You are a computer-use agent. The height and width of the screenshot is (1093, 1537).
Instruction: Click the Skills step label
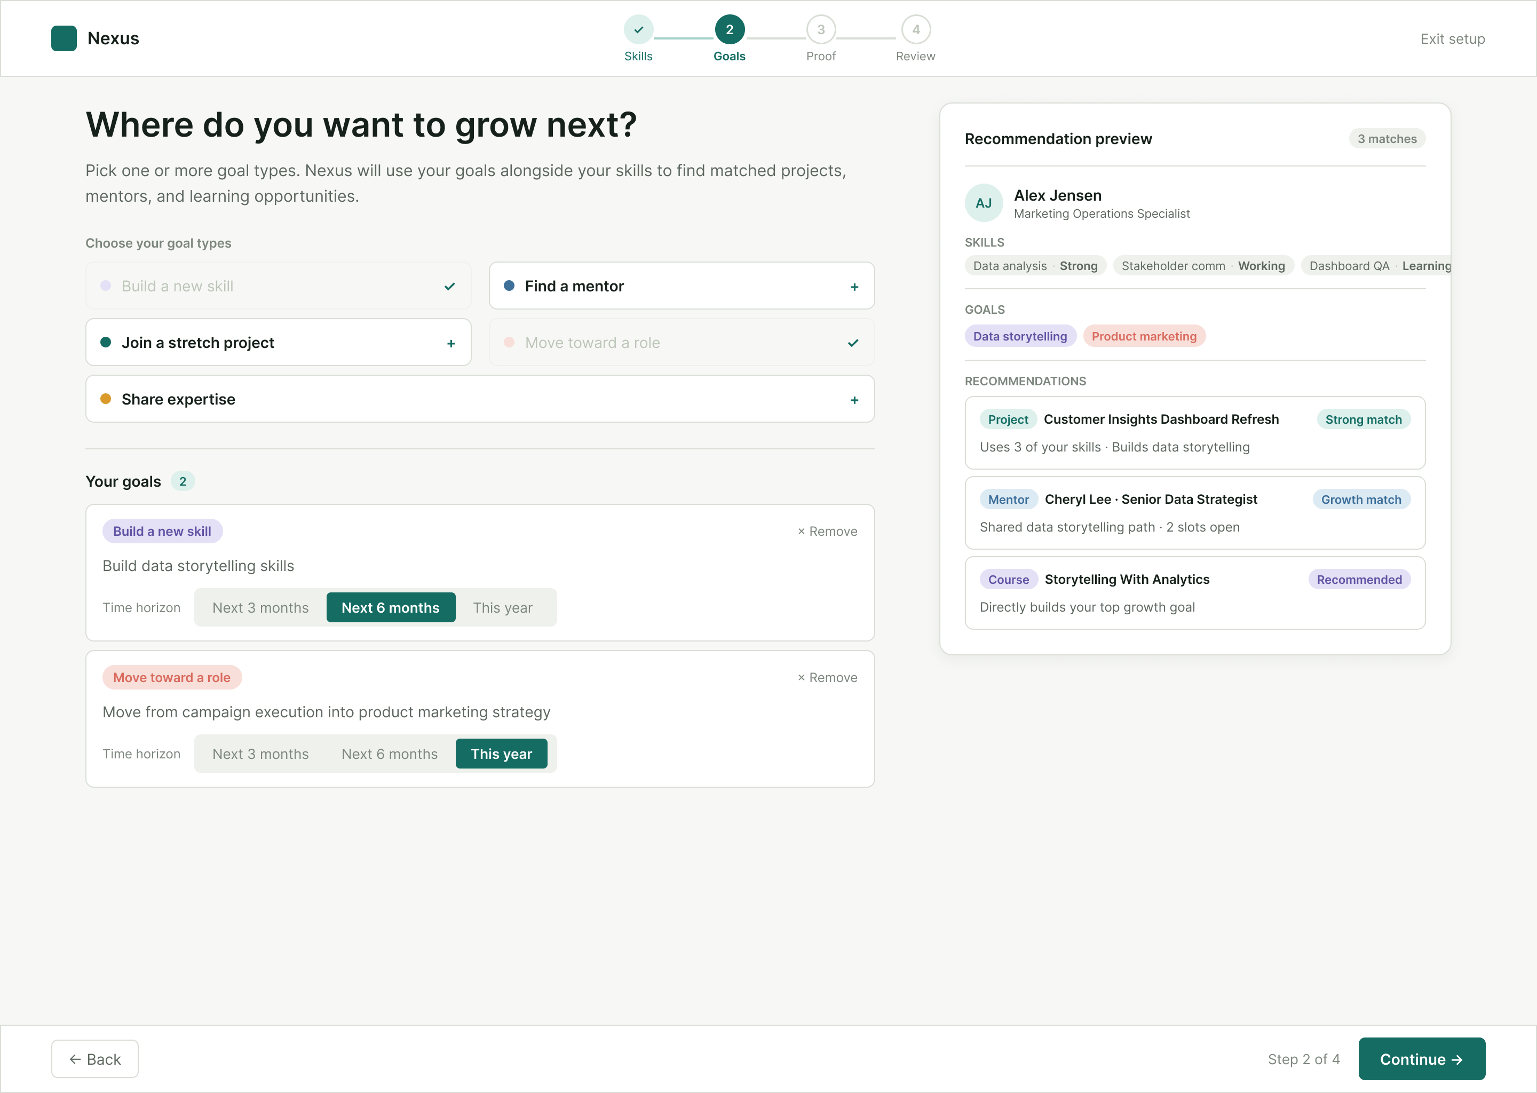click(638, 56)
